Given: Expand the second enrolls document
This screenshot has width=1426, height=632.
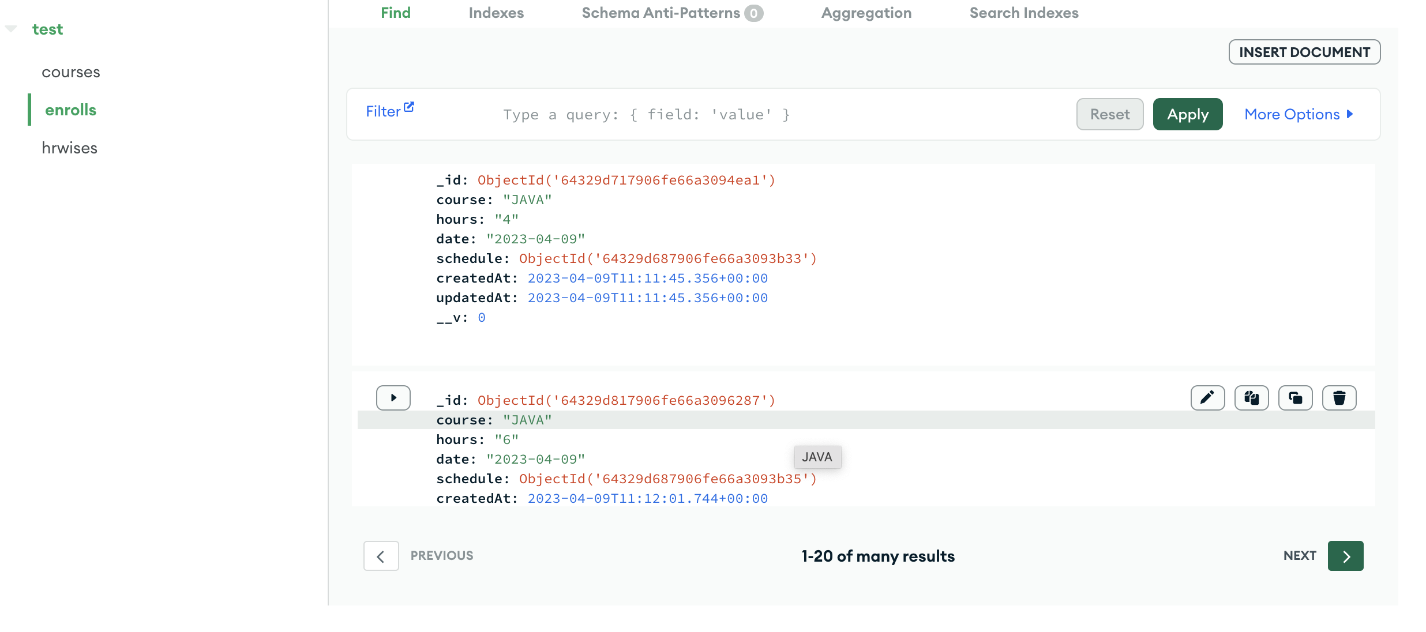Looking at the screenshot, I should [393, 397].
